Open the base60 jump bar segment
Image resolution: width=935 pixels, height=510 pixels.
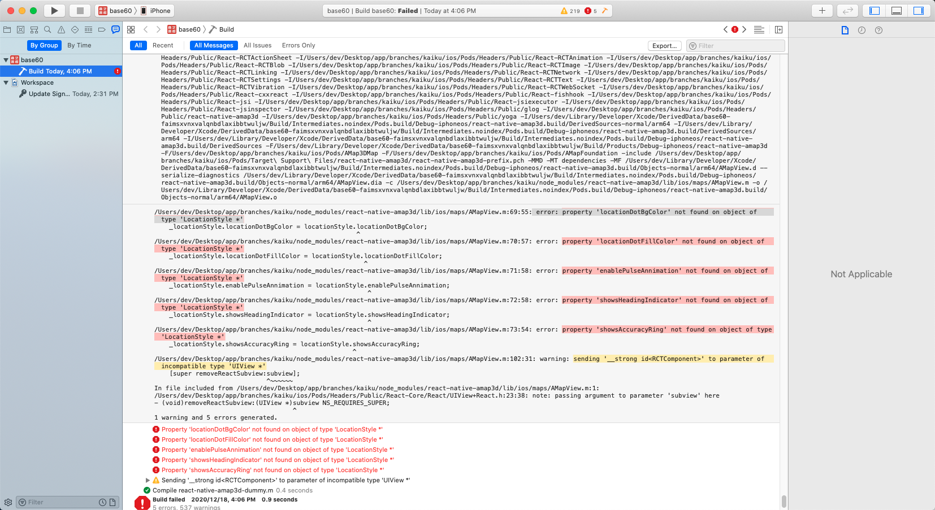point(184,29)
